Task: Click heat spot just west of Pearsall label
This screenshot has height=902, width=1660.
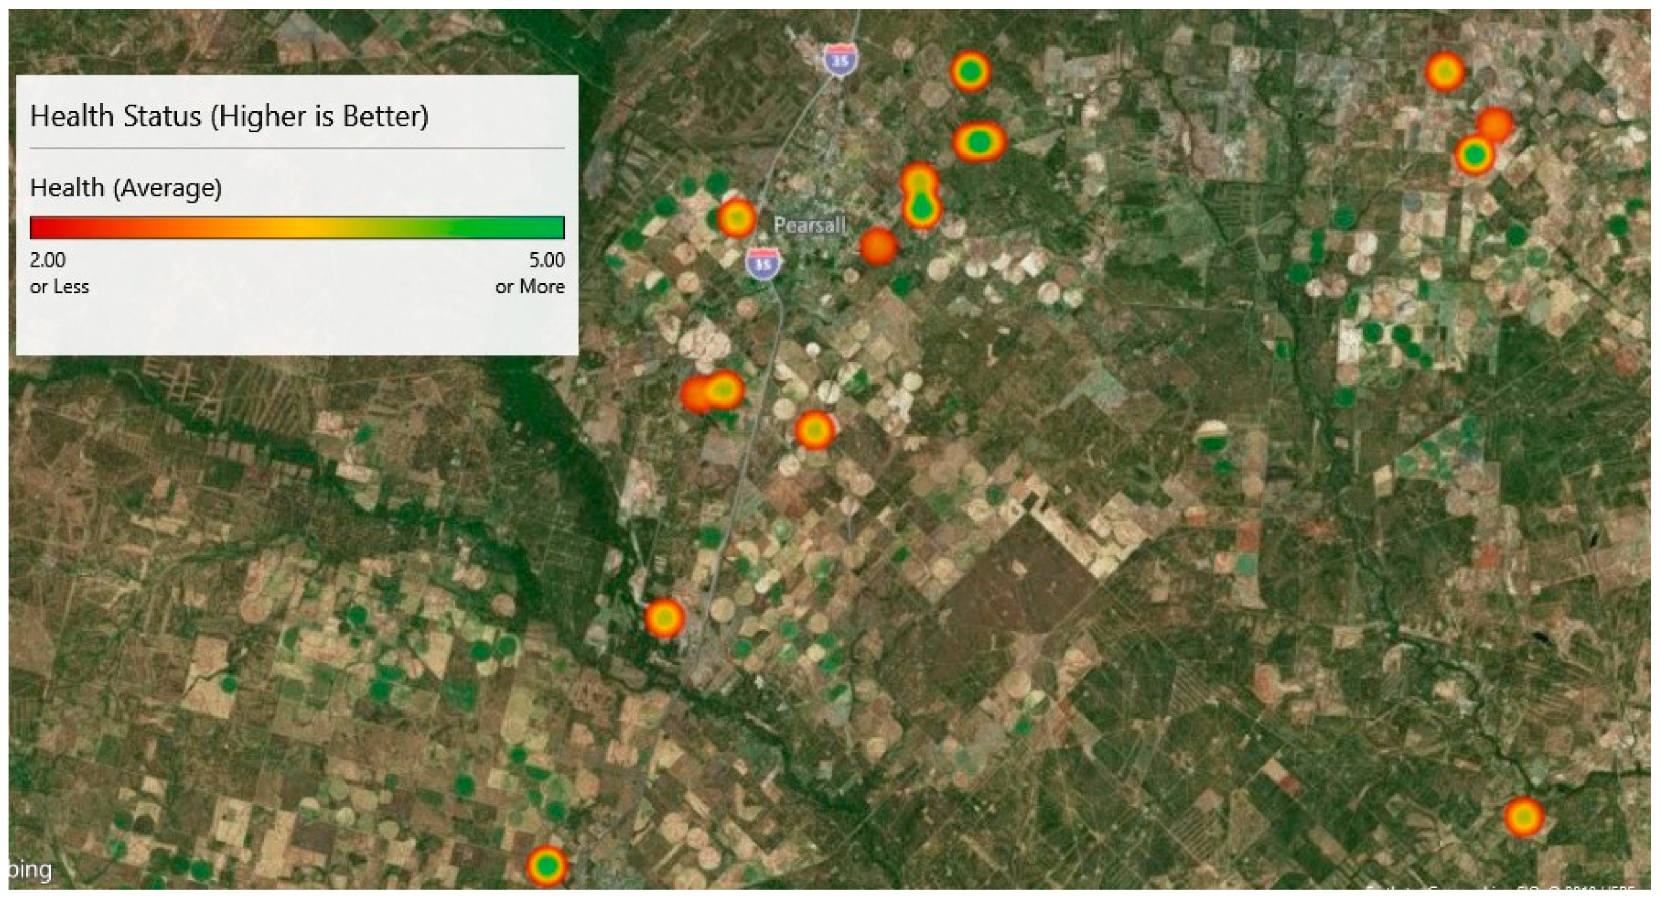Action: click(x=736, y=217)
